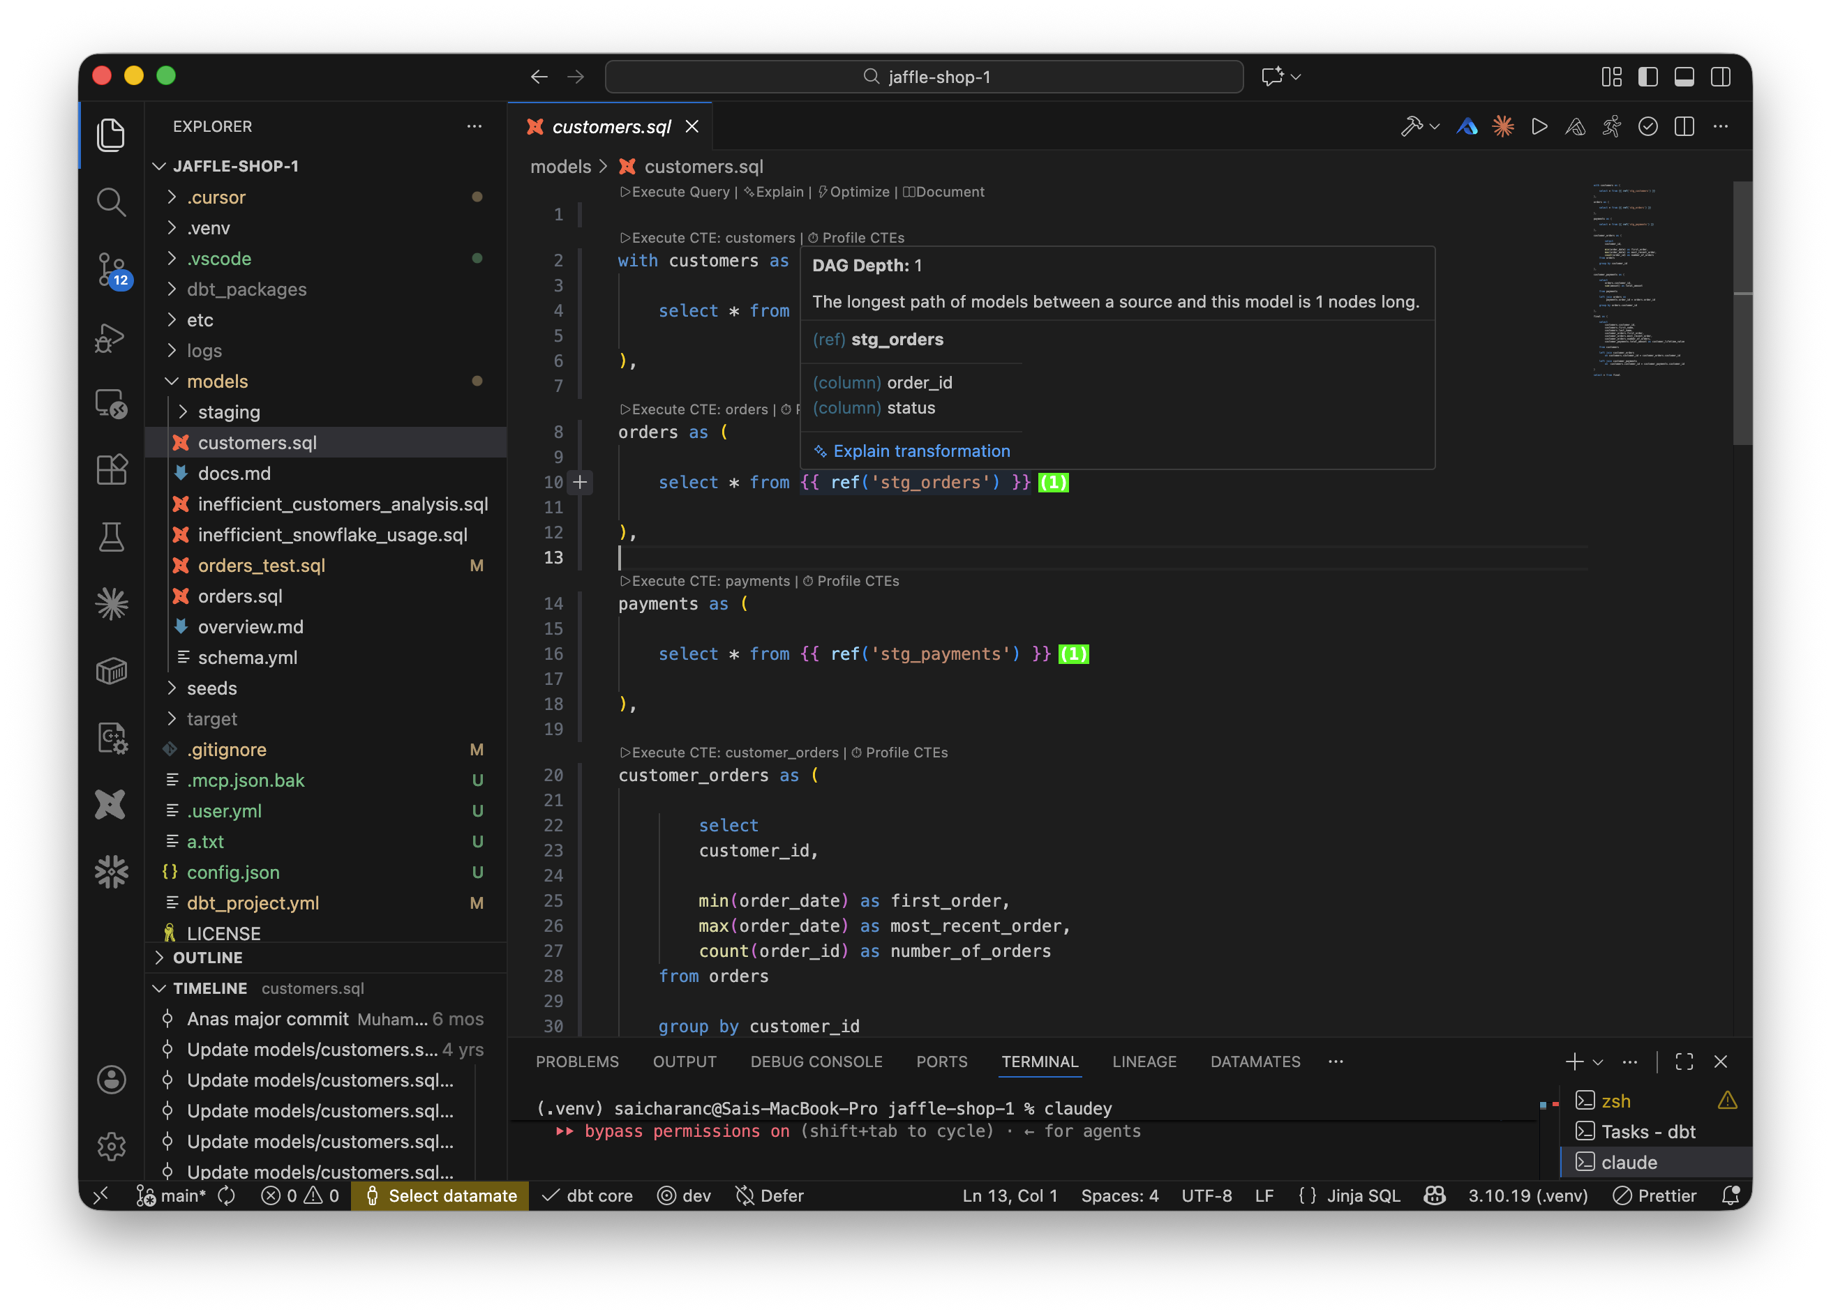Click Execute Query code lens
Screen dimensions: 1831x1314
click(x=674, y=192)
